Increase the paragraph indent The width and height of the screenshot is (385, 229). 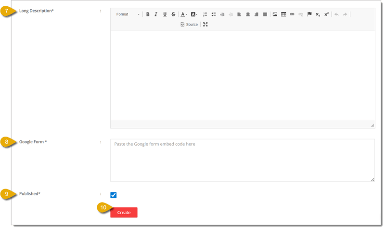coord(222,14)
